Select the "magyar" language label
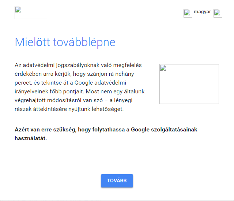Image resolution: width=234 pixels, height=201 pixels. pyautogui.click(x=202, y=12)
